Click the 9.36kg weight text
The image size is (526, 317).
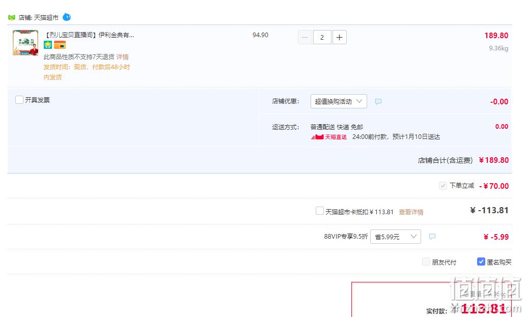[499, 48]
